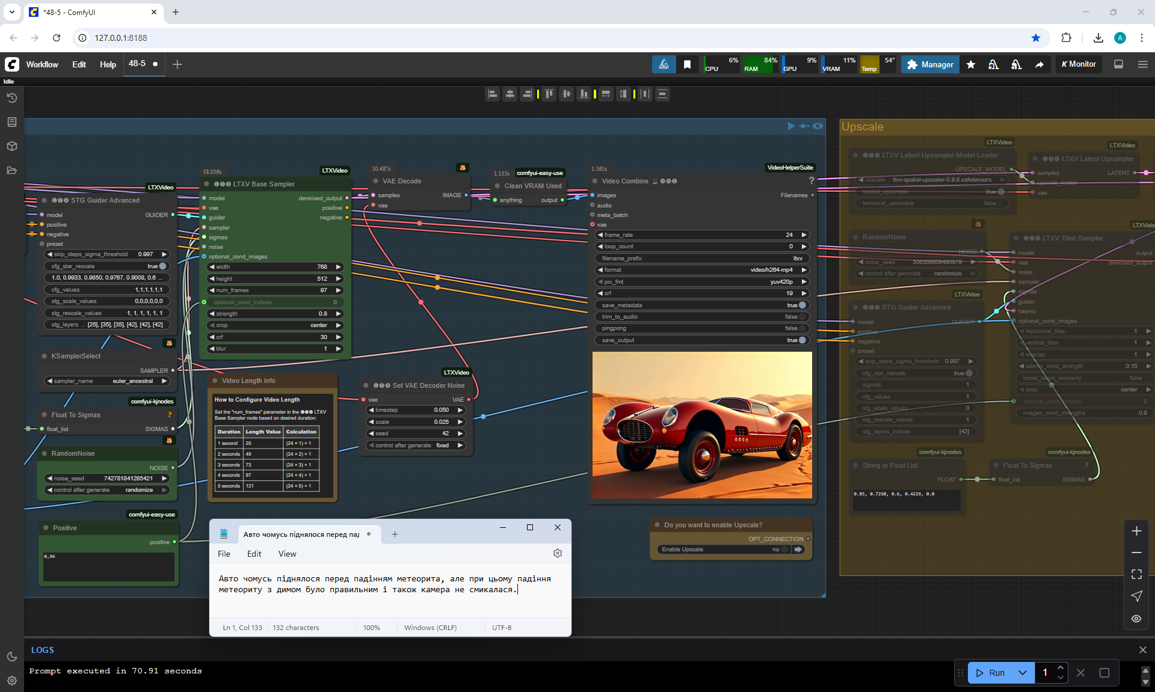Open Notepad settings gear icon
1155x692 pixels.
(557, 553)
